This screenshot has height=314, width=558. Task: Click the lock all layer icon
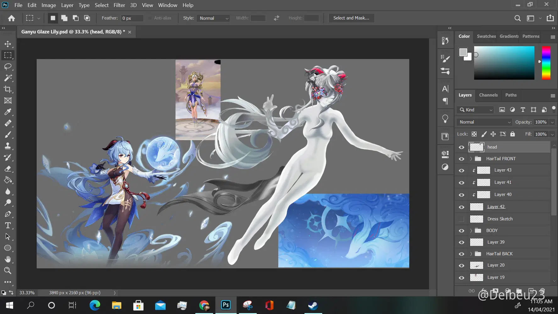pos(512,134)
